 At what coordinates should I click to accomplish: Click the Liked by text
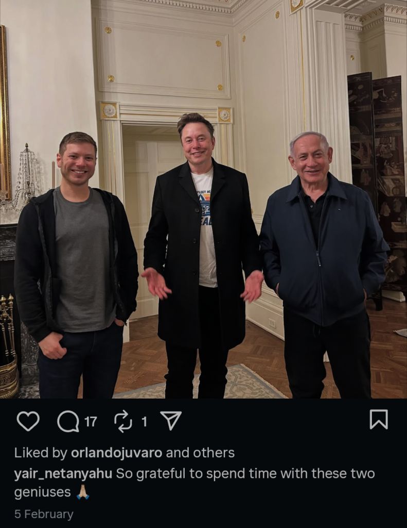41,453
